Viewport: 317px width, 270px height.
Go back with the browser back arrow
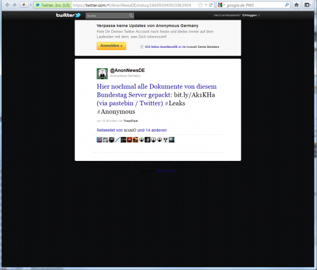pos(7,5)
